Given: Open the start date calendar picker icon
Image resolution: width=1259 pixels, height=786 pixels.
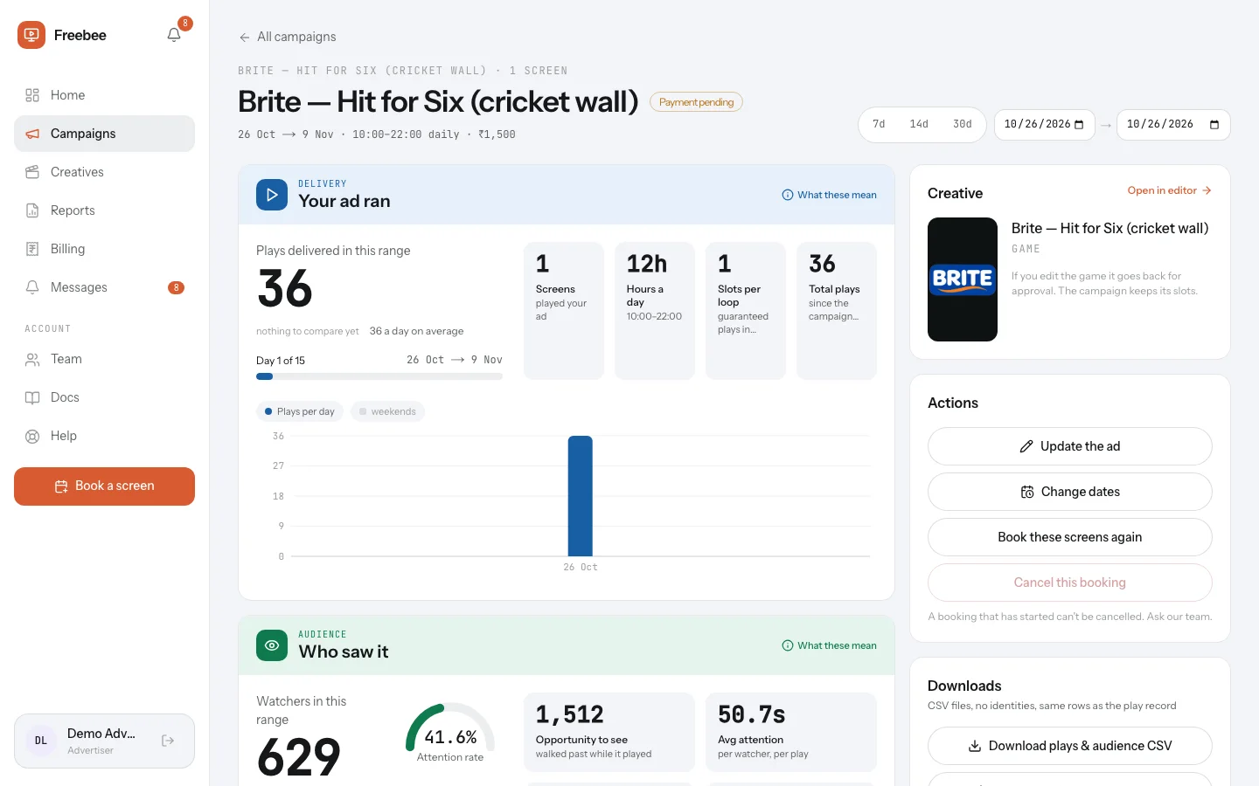Looking at the screenshot, I should 1079,125.
